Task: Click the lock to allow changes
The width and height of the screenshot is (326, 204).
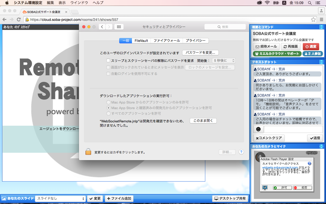Action: pos(88,151)
